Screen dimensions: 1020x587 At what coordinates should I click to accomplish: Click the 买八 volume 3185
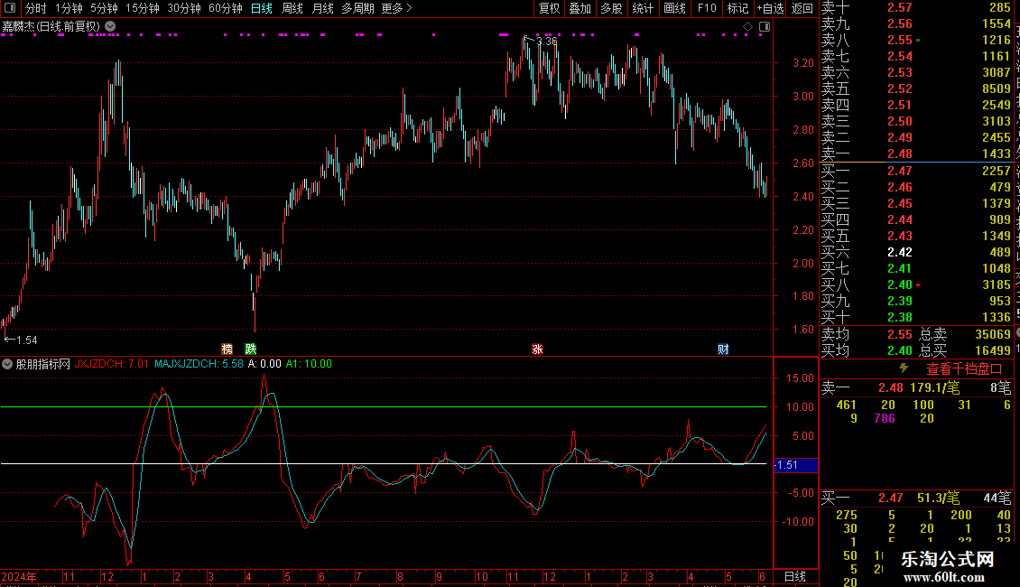click(997, 285)
